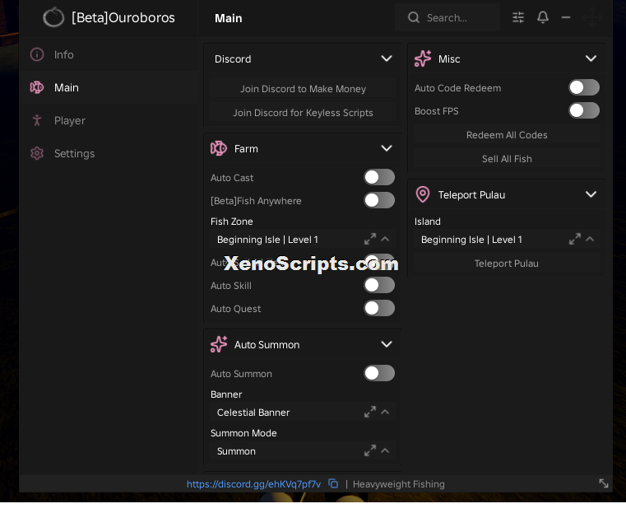Open Island Beginning Isle dropdown
626x527 pixels.
click(x=507, y=240)
